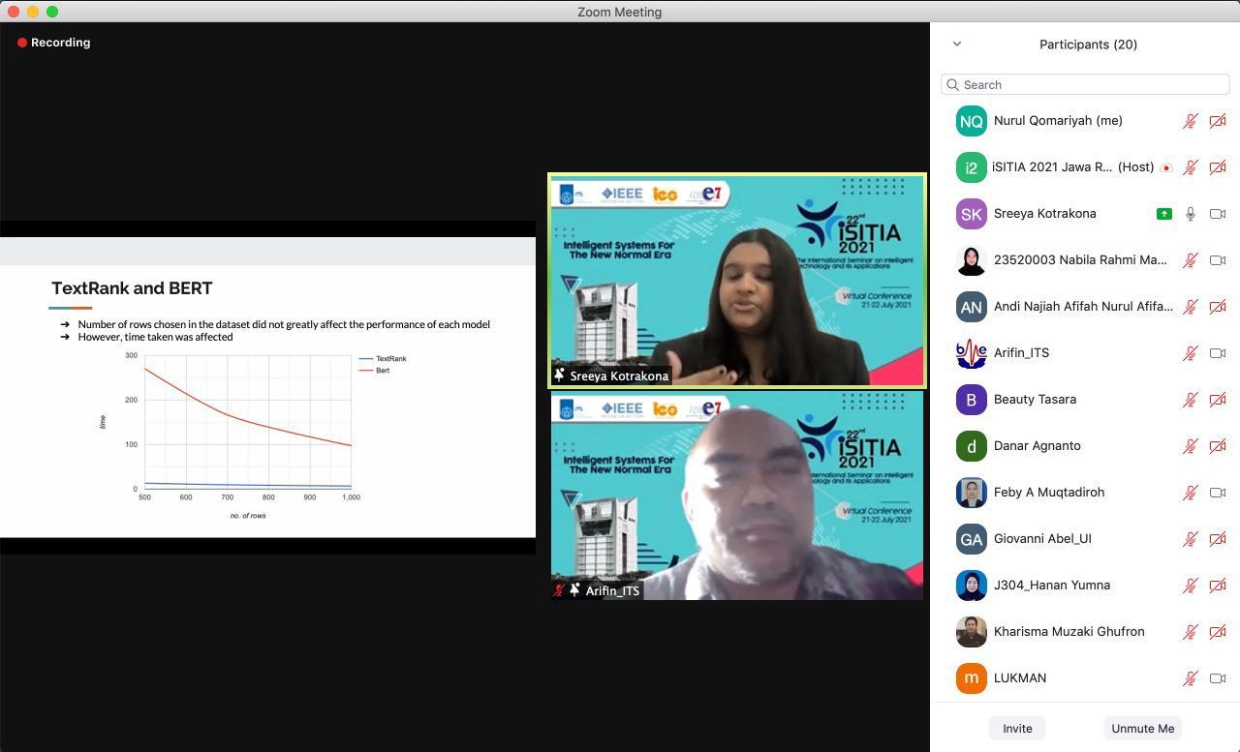Click Feby A Muqtadiroh's camera icon
The image size is (1240, 752).
coord(1218,493)
